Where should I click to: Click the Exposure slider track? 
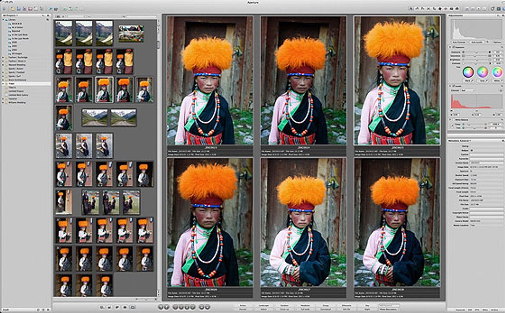[x=476, y=52]
